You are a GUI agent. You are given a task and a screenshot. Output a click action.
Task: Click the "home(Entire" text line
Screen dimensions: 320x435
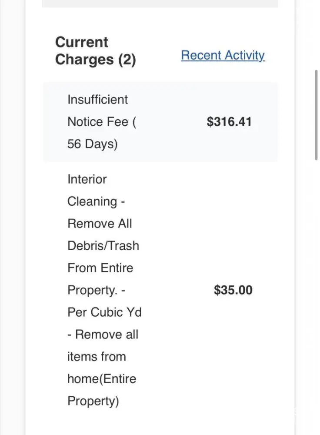tap(102, 379)
